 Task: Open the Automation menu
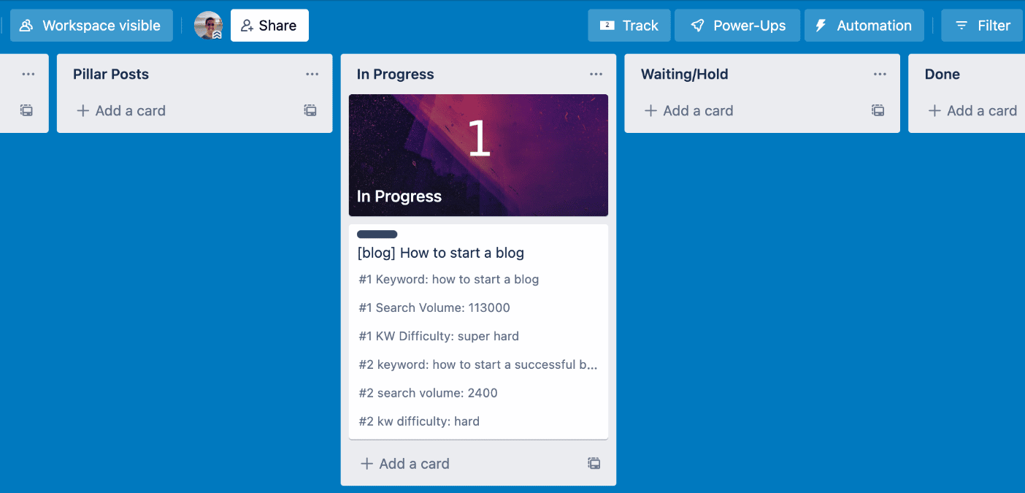[x=864, y=25]
